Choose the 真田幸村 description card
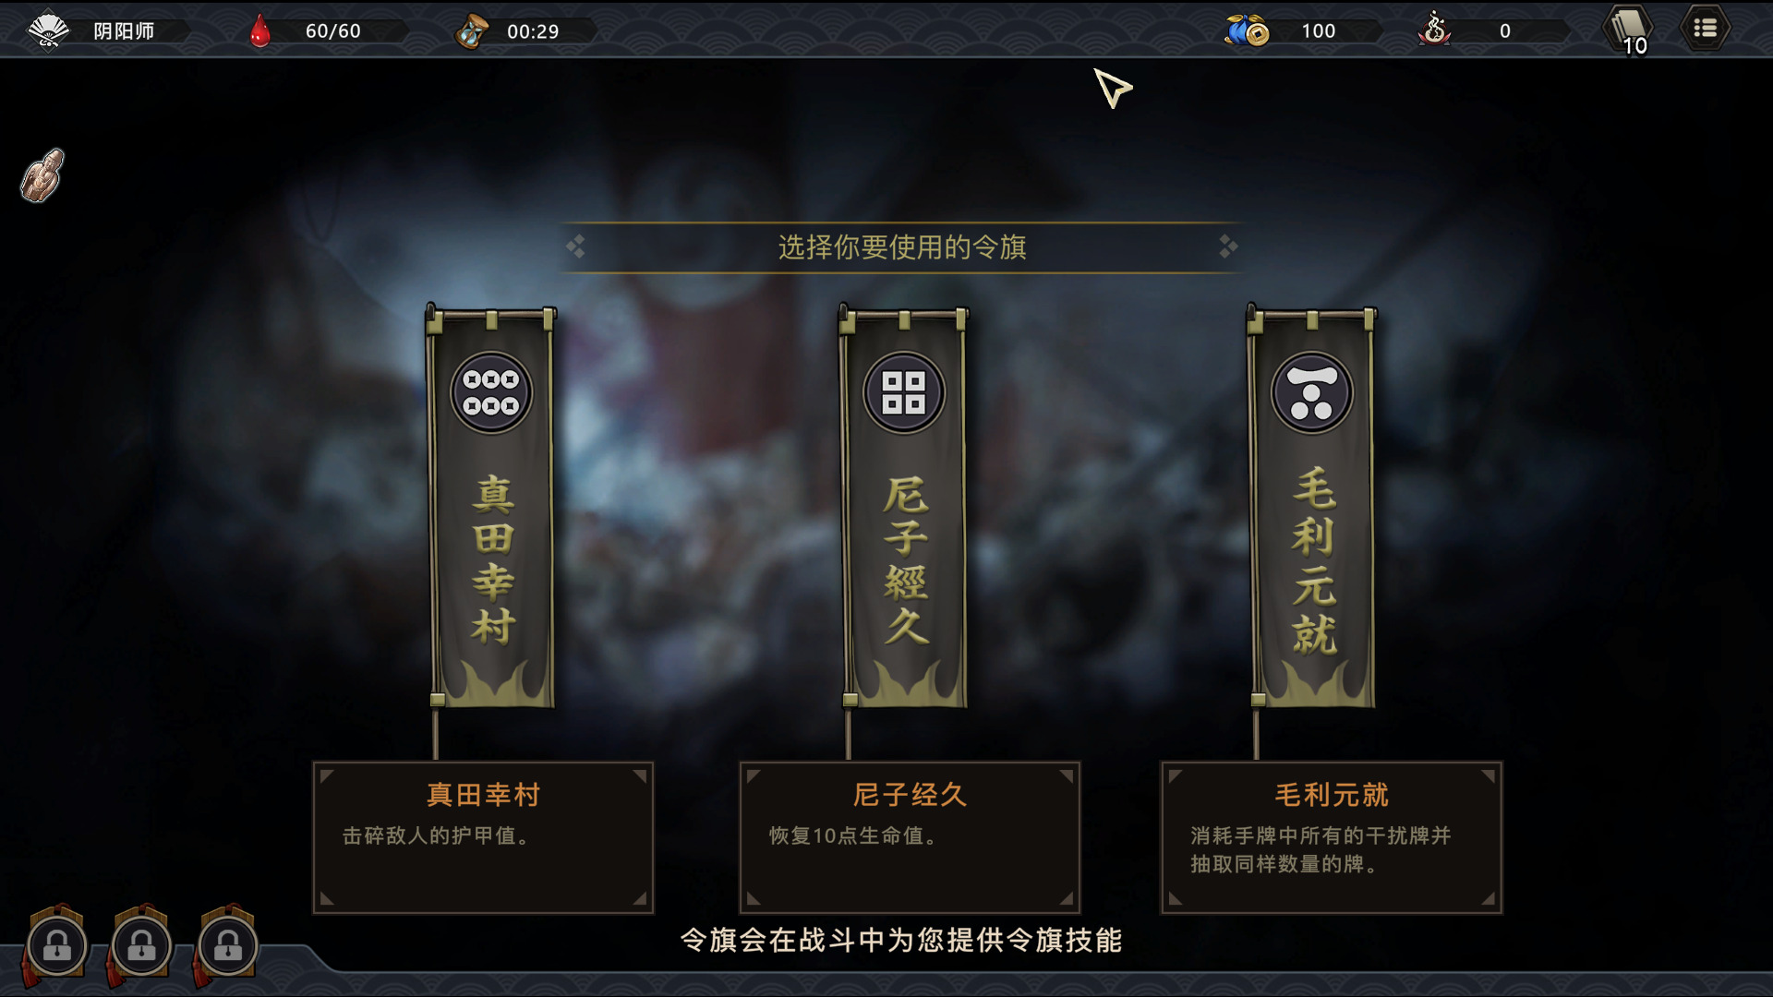The width and height of the screenshot is (1773, 997). click(x=483, y=837)
